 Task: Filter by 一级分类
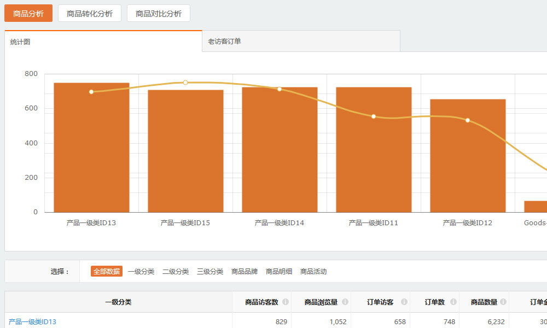(141, 271)
